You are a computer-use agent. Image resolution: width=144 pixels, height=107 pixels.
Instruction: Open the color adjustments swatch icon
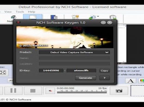tap(142, 81)
